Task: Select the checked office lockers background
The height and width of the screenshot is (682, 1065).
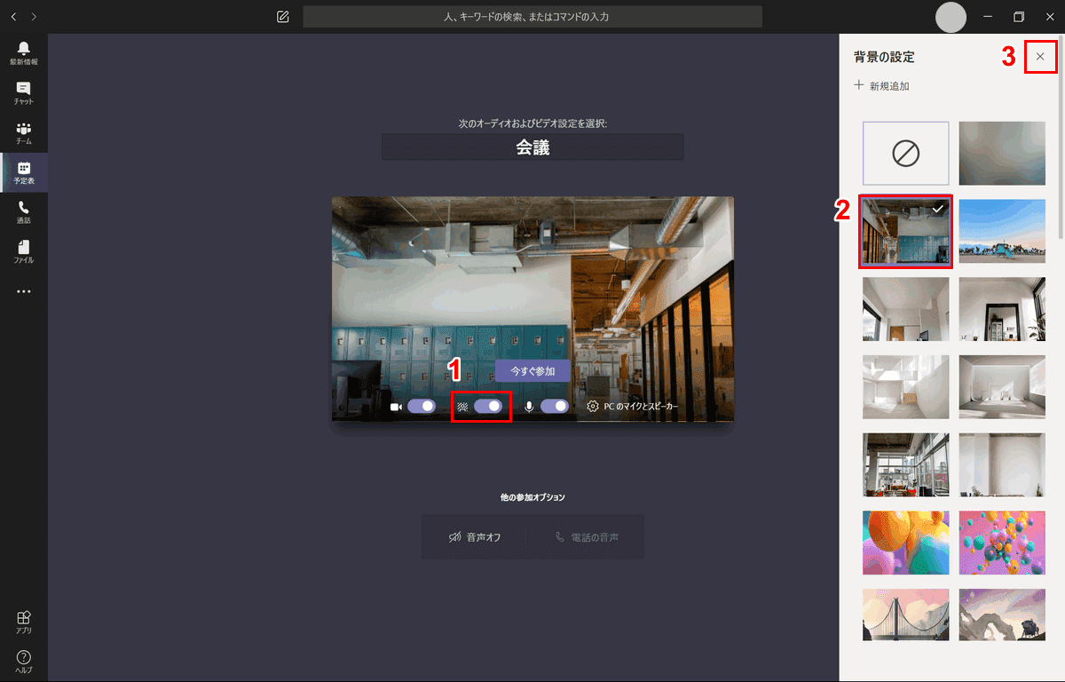Action: tap(905, 231)
